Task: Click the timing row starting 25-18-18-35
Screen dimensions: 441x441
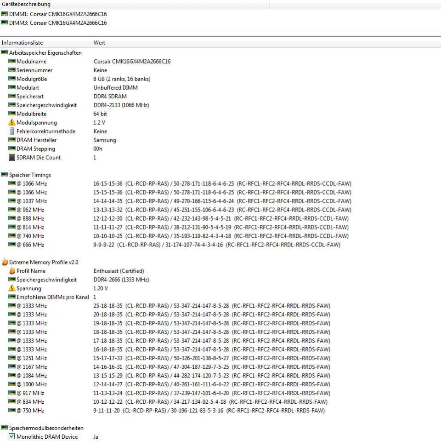Action: coord(212,306)
